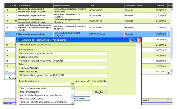
Task: Focus the Num. protocollo input field
Action: tap(82, 85)
